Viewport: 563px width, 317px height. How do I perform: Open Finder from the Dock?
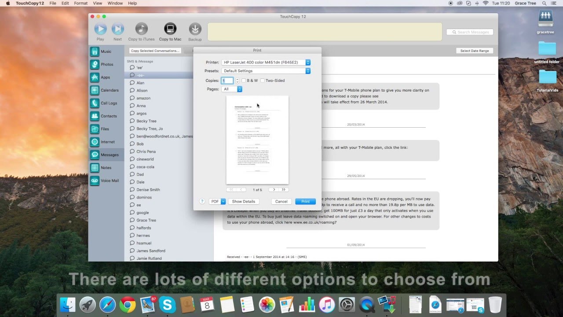68,305
